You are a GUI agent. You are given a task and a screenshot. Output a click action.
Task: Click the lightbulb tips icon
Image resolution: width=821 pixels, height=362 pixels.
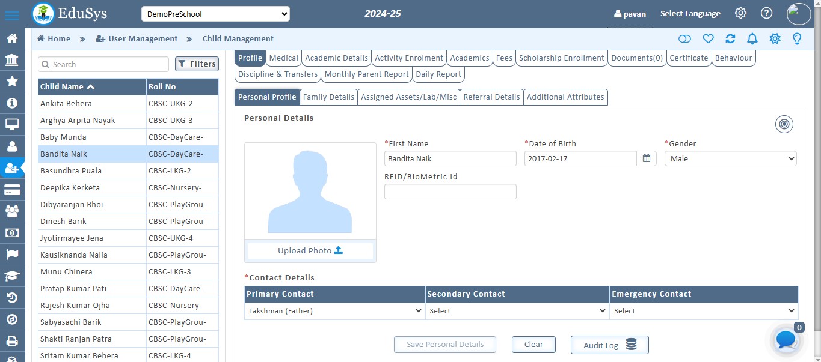pyautogui.click(x=797, y=39)
